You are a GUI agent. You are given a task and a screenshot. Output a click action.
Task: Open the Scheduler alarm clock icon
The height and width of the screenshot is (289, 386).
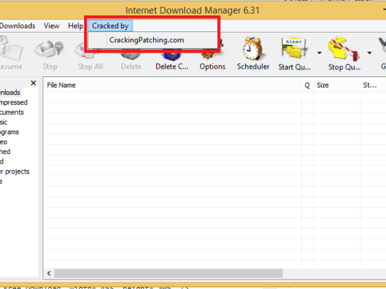[253, 53]
